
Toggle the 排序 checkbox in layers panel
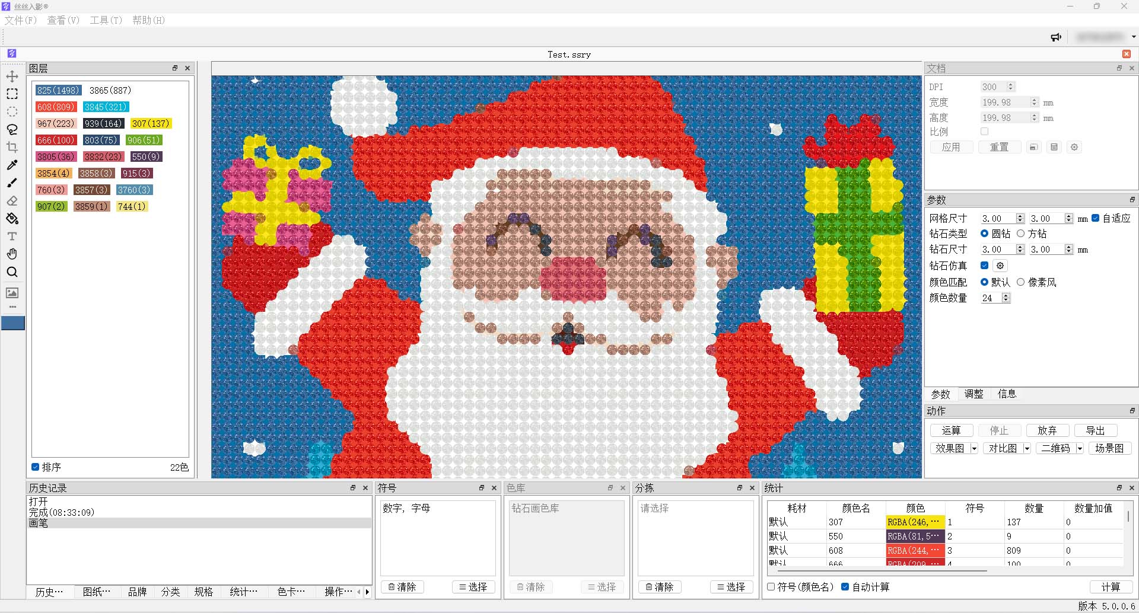coord(35,467)
